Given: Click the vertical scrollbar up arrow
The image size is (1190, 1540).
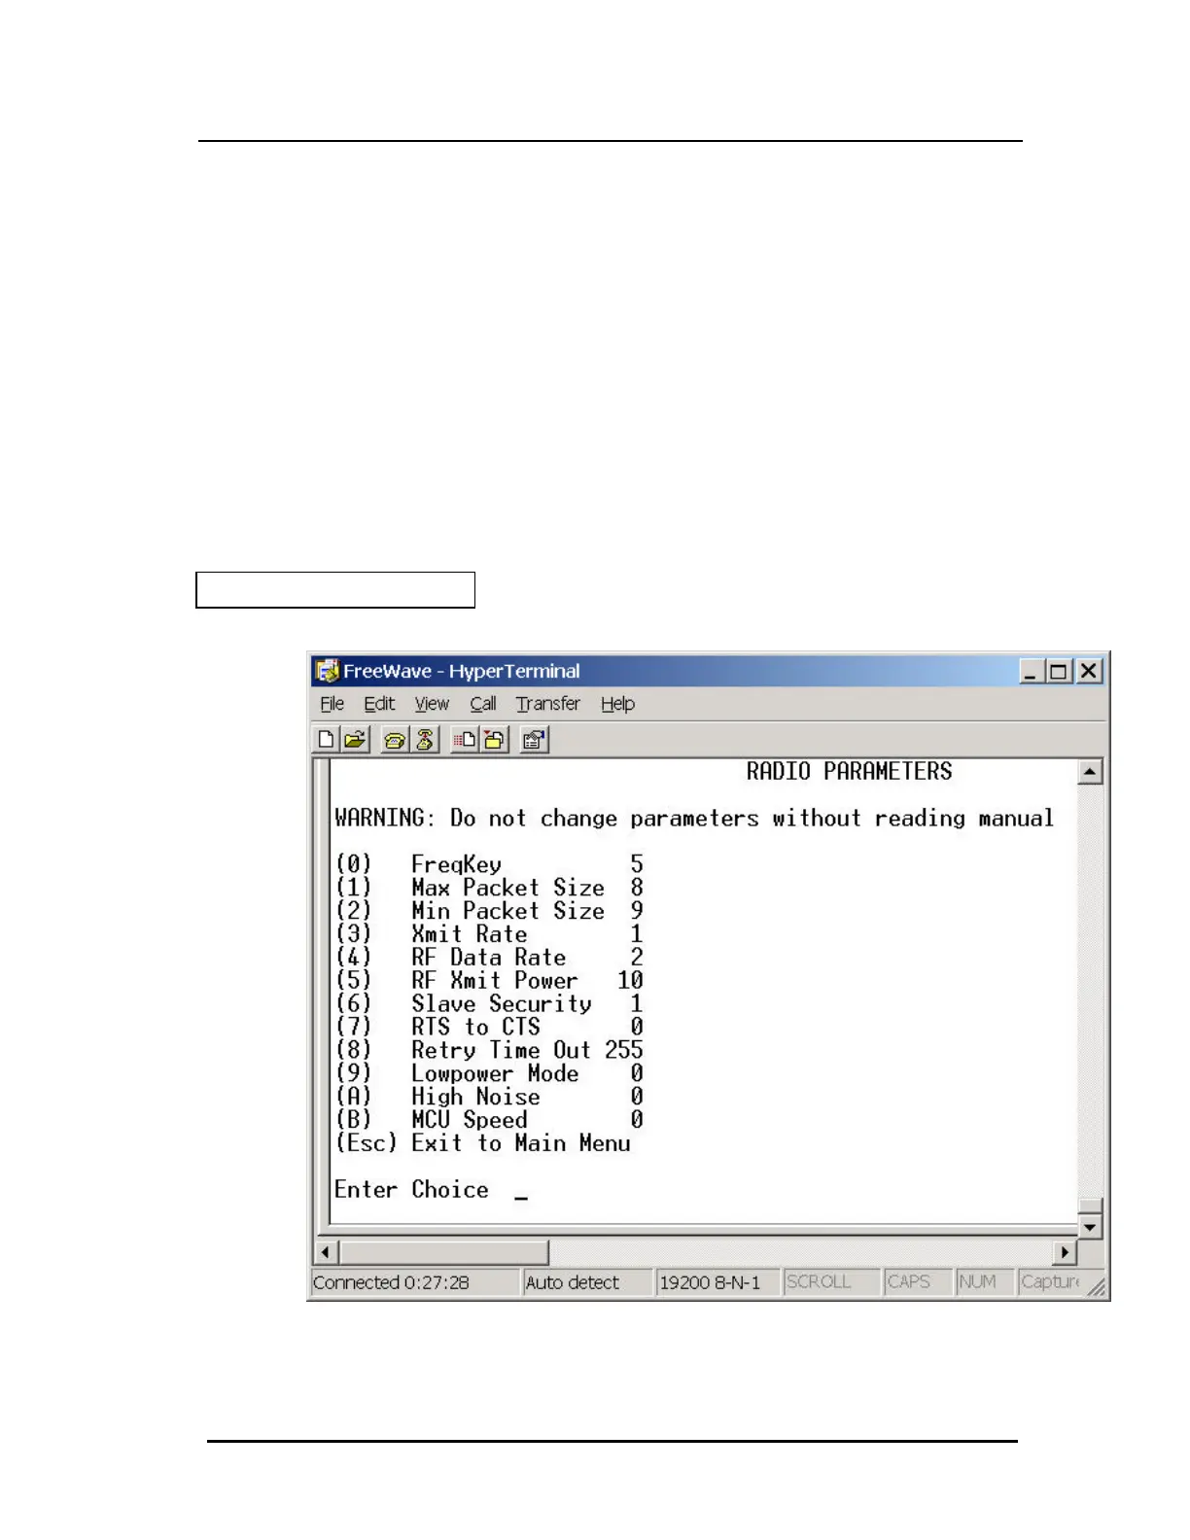Looking at the screenshot, I should pos(1090,772).
